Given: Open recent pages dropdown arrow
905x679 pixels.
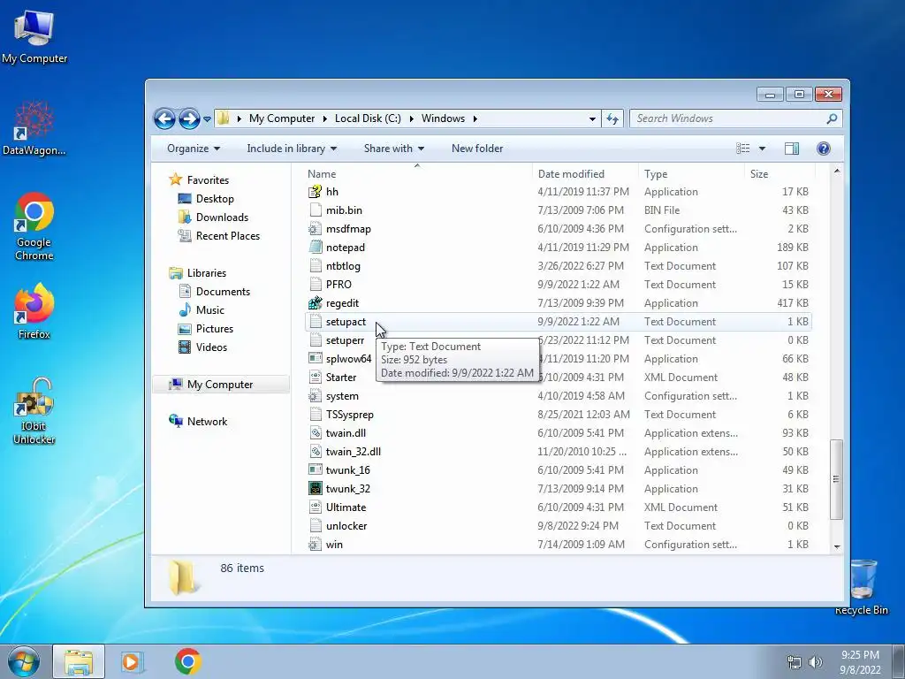Looking at the screenshot, I should (x=207, y=119).
